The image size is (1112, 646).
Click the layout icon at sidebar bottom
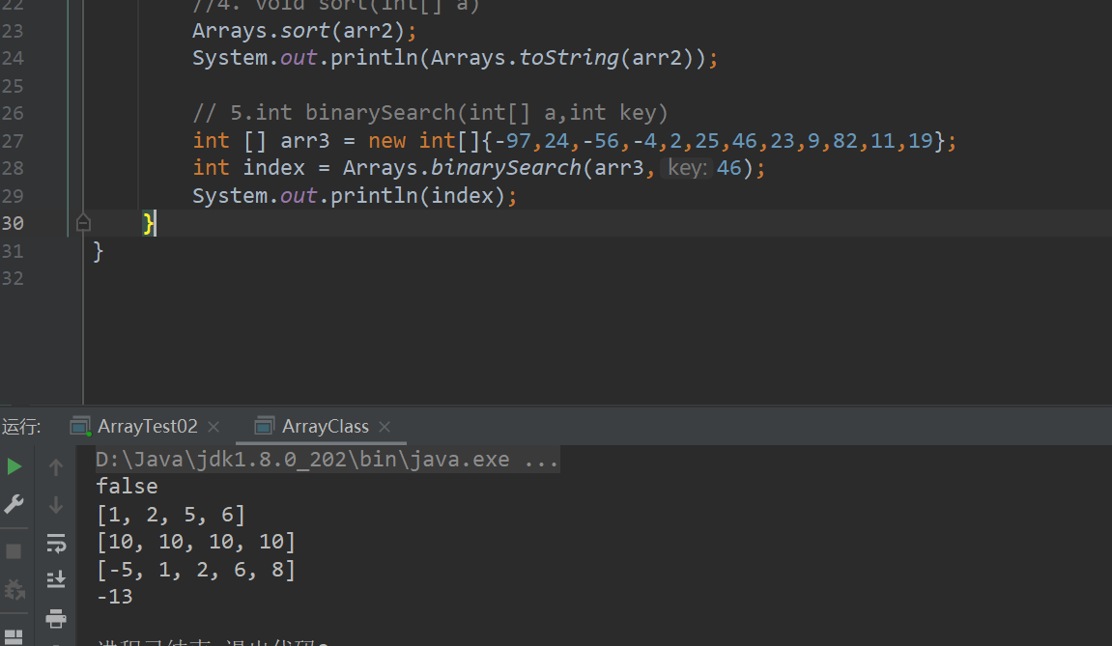(14, 637)
